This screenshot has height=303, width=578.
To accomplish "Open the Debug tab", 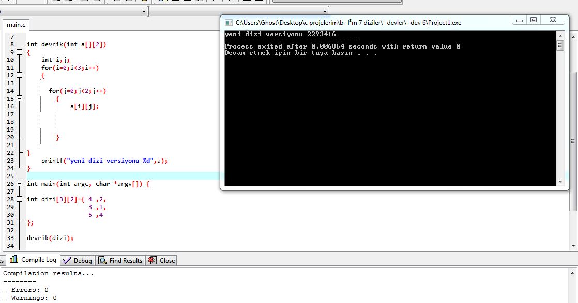I will pos(78,260).
